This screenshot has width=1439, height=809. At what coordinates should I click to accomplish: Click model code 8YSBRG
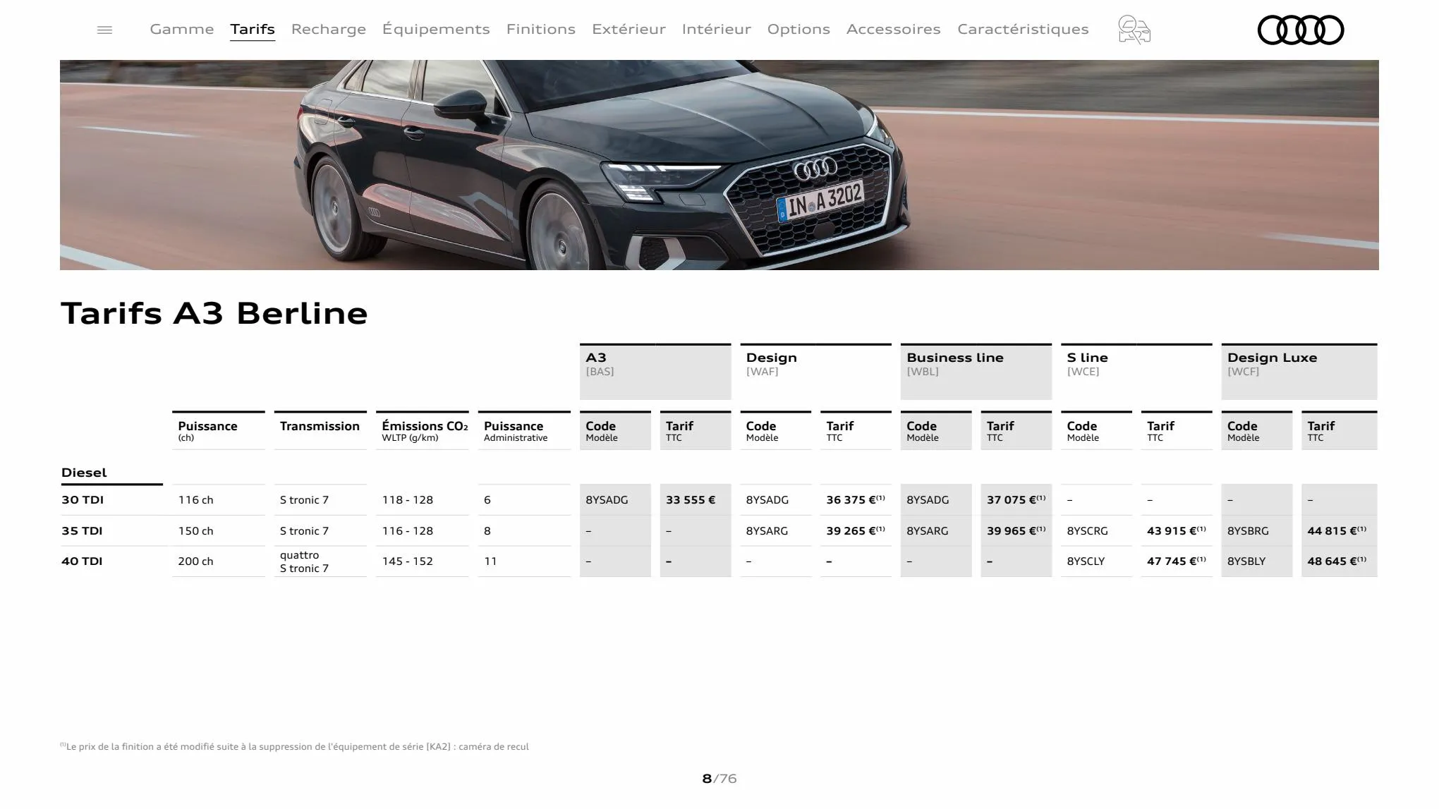(1248, 531)
